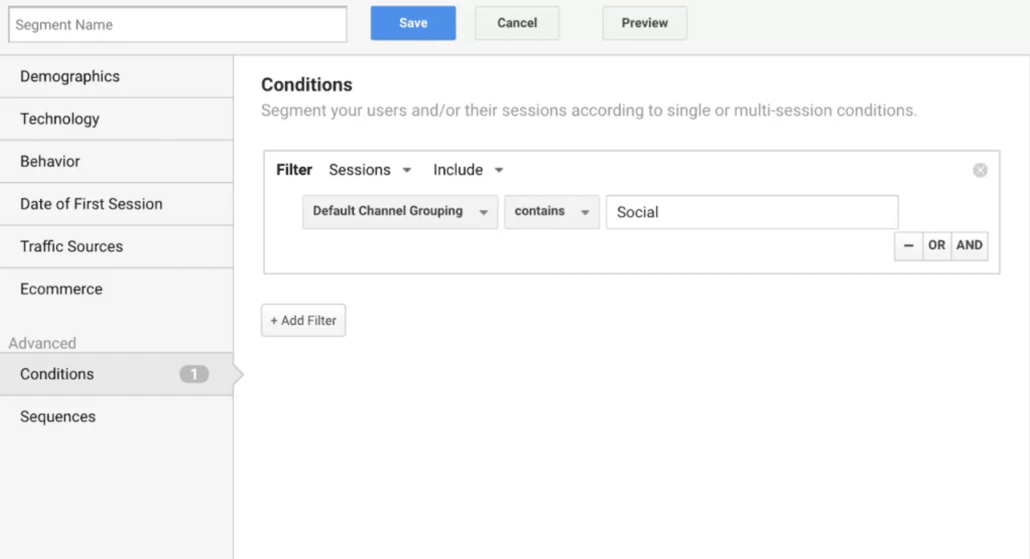Expand the Default Channel Grouping dimension dropdown
Viewport: 1030px width, 559px height.
pos(400,211)
